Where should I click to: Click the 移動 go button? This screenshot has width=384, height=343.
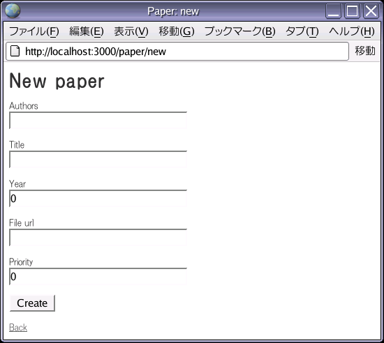click(365, 51)
